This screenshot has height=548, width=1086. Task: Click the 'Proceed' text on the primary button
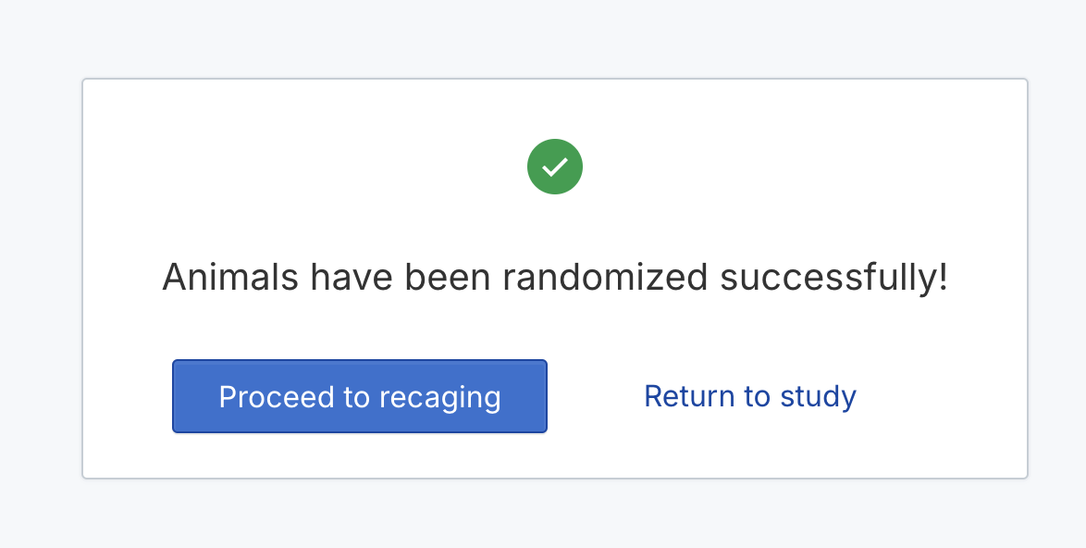276,397
